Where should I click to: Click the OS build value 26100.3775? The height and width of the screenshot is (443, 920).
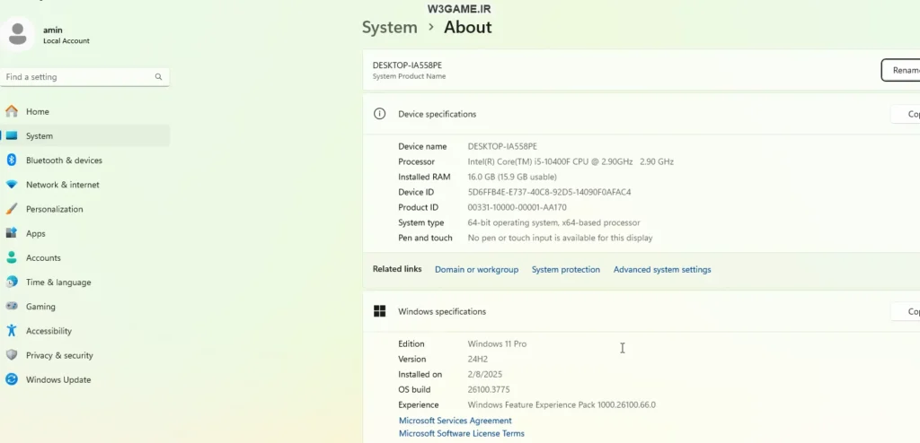(x=489, y=390)
